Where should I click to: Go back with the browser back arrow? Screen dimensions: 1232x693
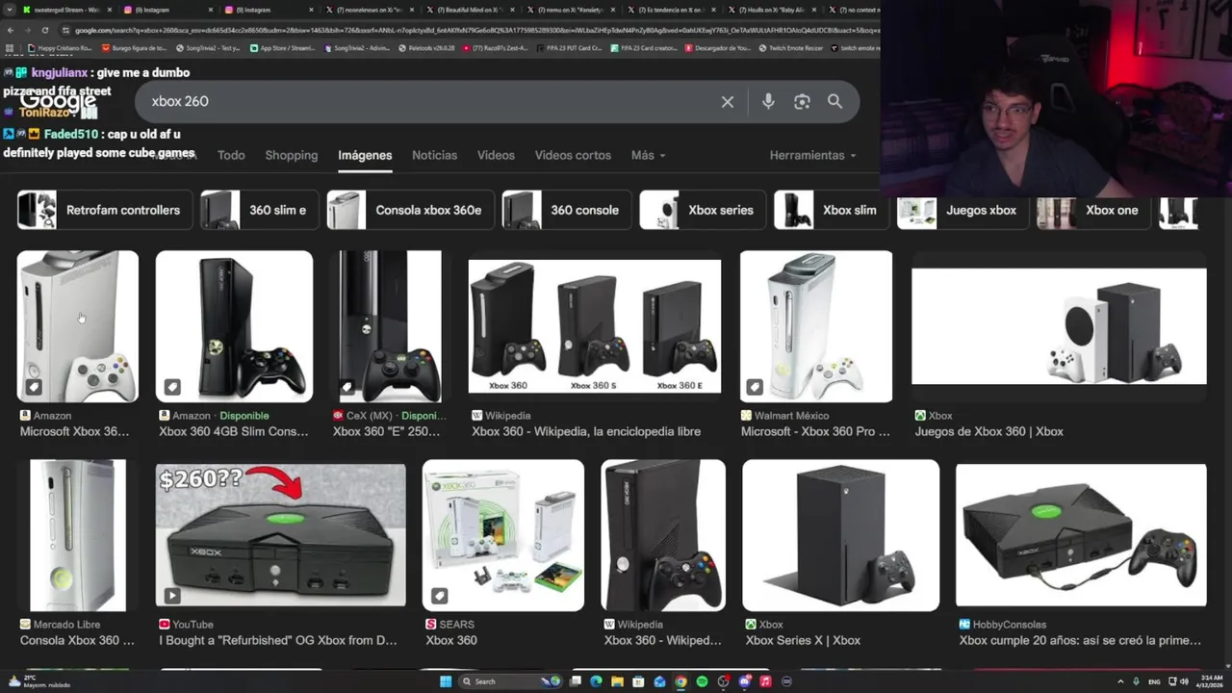point(11,30)
